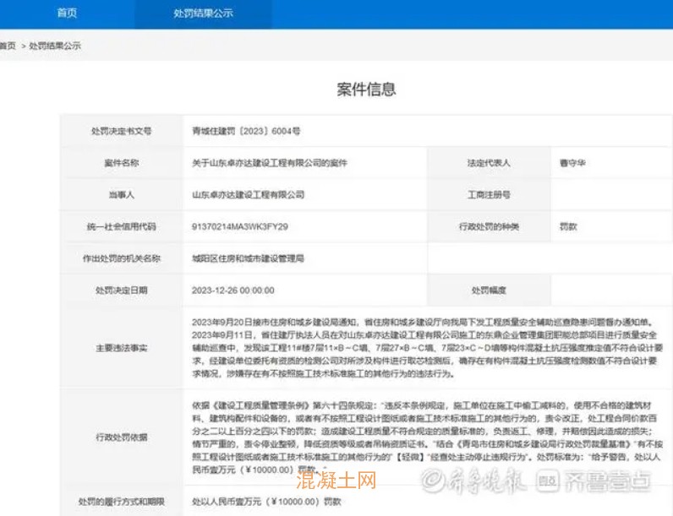673x516 pixels.
Task: Click the authority name 城阳区住房和城市建设管理局
Action: (248, 258)
